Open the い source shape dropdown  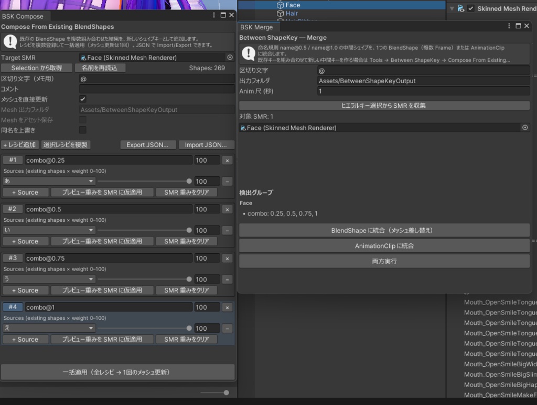pyautogui.click(x=49, y=230)
